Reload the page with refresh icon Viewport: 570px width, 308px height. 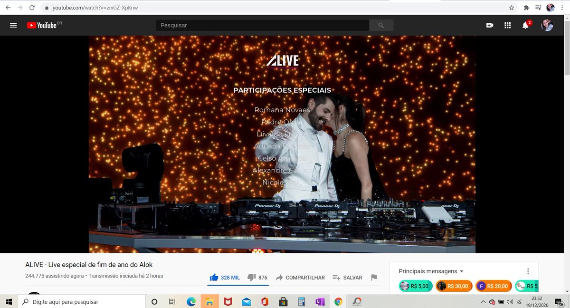tap(32, 8)
